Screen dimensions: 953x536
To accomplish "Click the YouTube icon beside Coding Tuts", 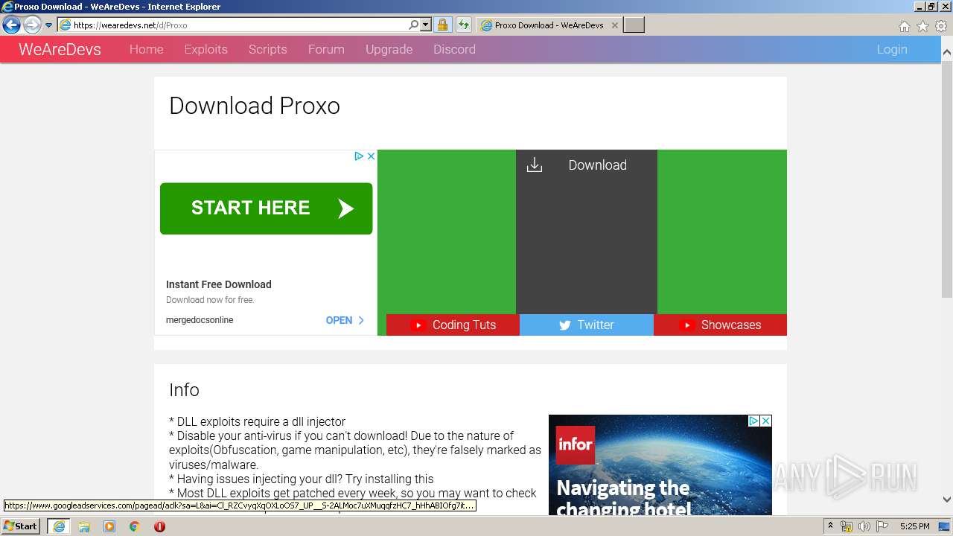I will [x=418, y=325].
